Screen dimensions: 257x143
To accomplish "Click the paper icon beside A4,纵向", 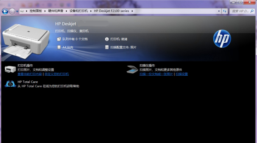I will 59,47.
